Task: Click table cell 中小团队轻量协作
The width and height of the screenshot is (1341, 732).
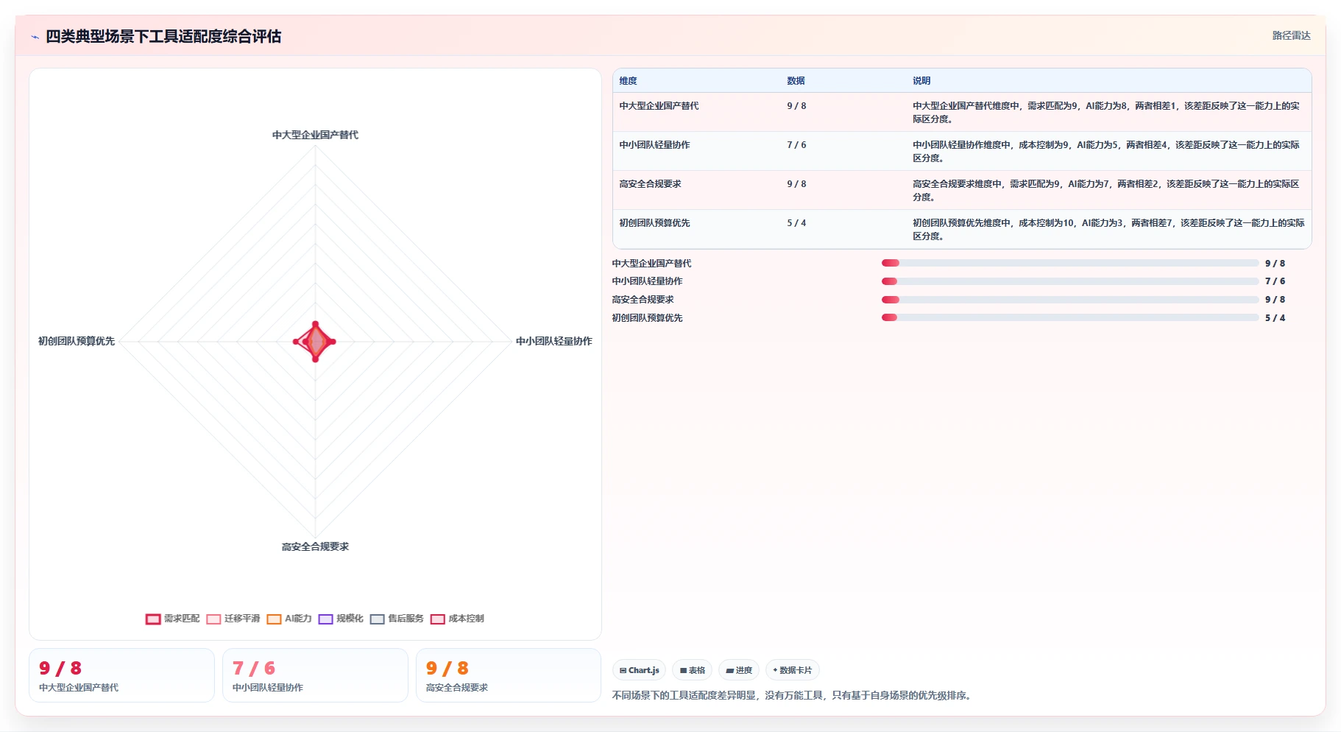Action: tap(654, 145)
